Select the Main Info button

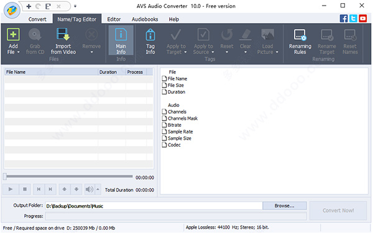pos(121,40)
